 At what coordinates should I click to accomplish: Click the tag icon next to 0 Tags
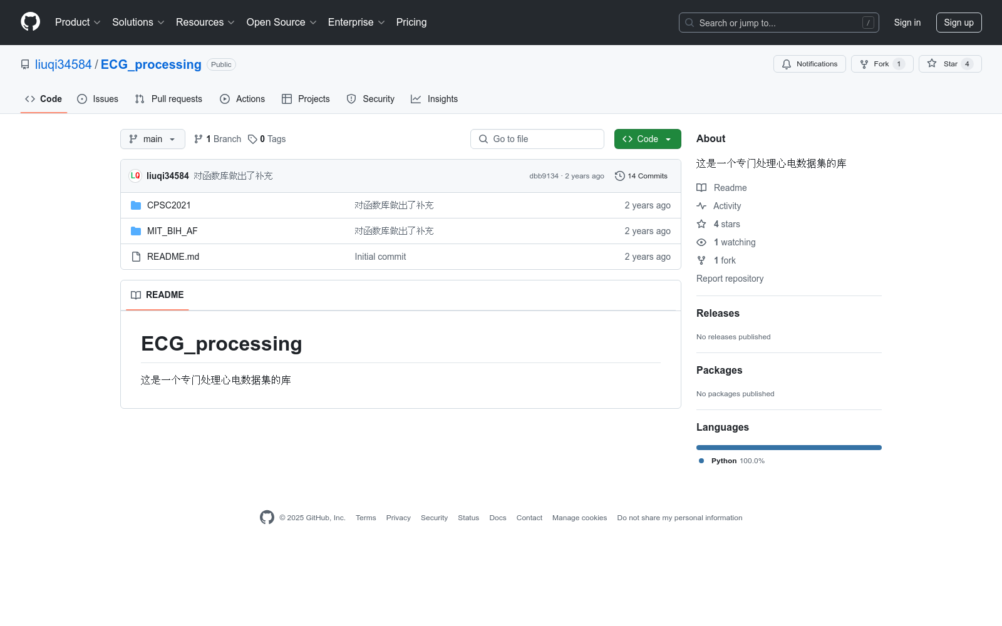(x=252, y=139)
